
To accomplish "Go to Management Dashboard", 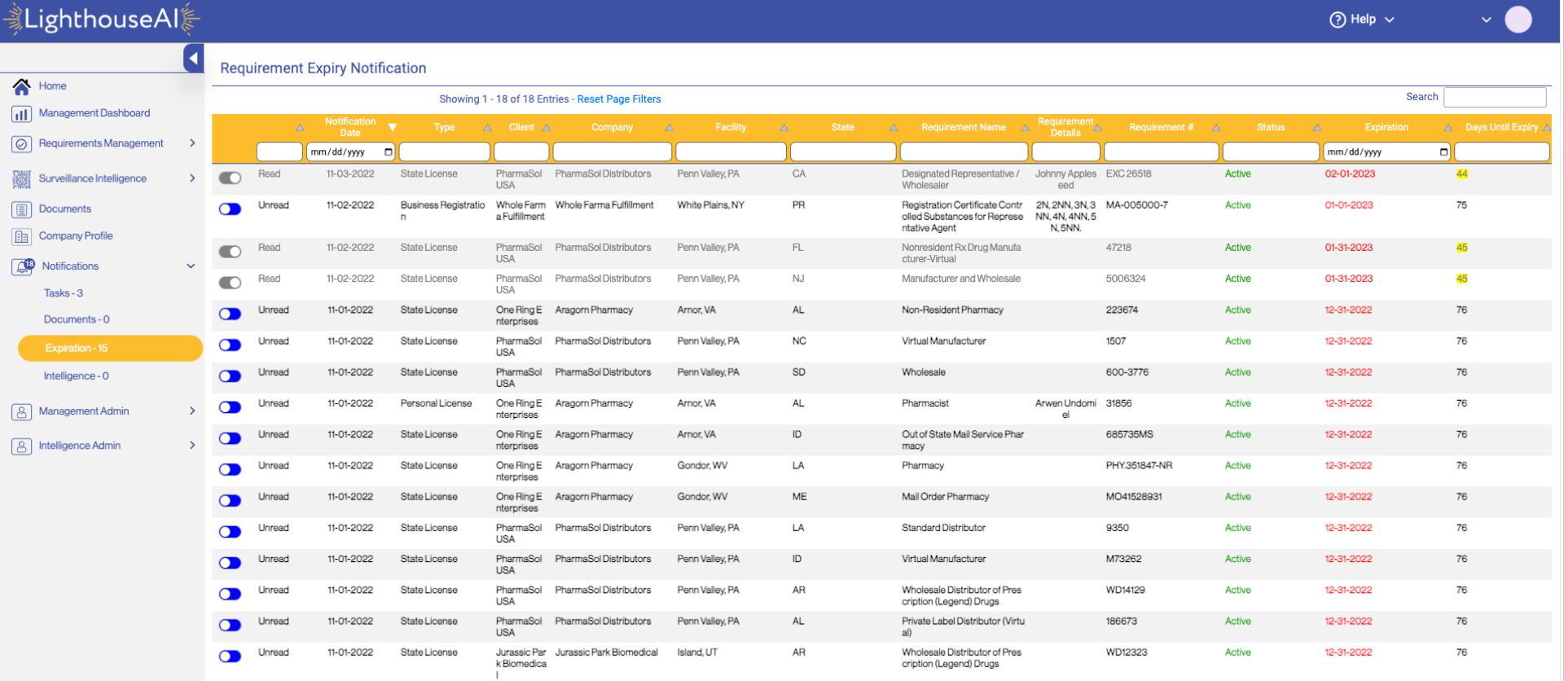I will [x=94, y=113].
